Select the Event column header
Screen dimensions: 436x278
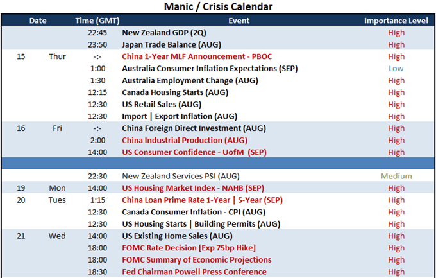(x=239, y=21)
